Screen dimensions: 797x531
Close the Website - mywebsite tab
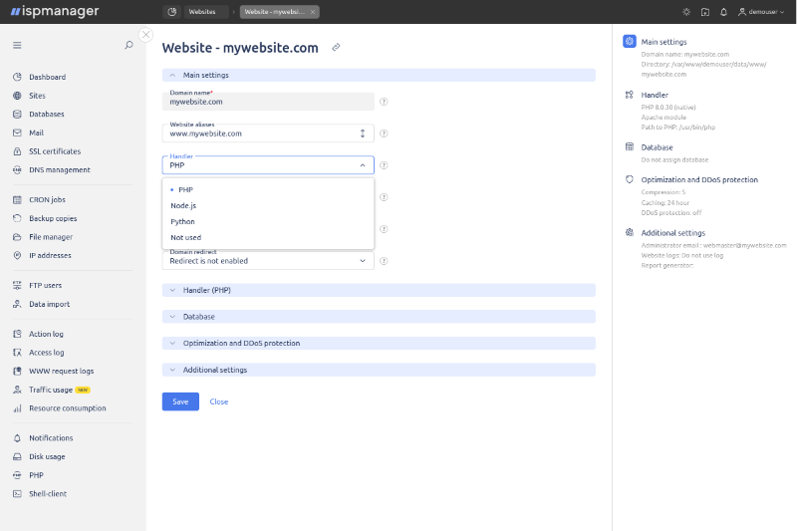pyautogui.click(x=313, y=12)
